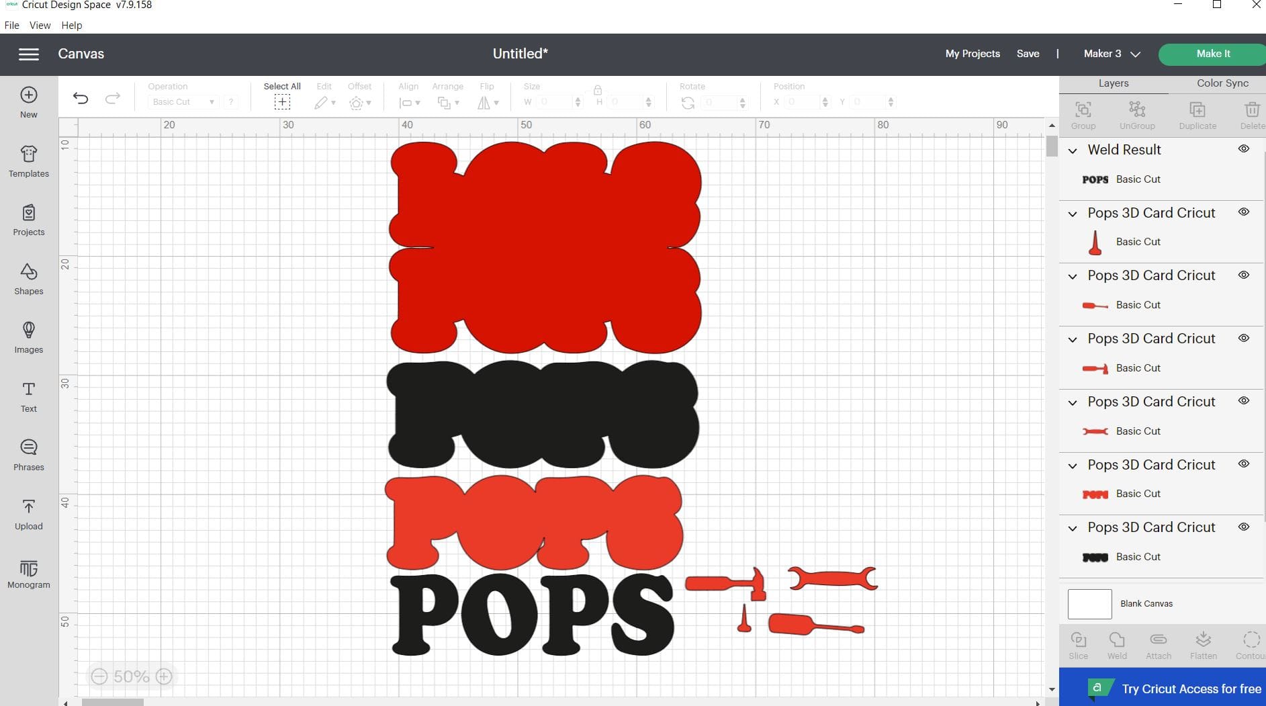This screenshot has width=1266, height=706.
Task: Switch to the Color Sync tab
Action: (x=1222, y=83)
